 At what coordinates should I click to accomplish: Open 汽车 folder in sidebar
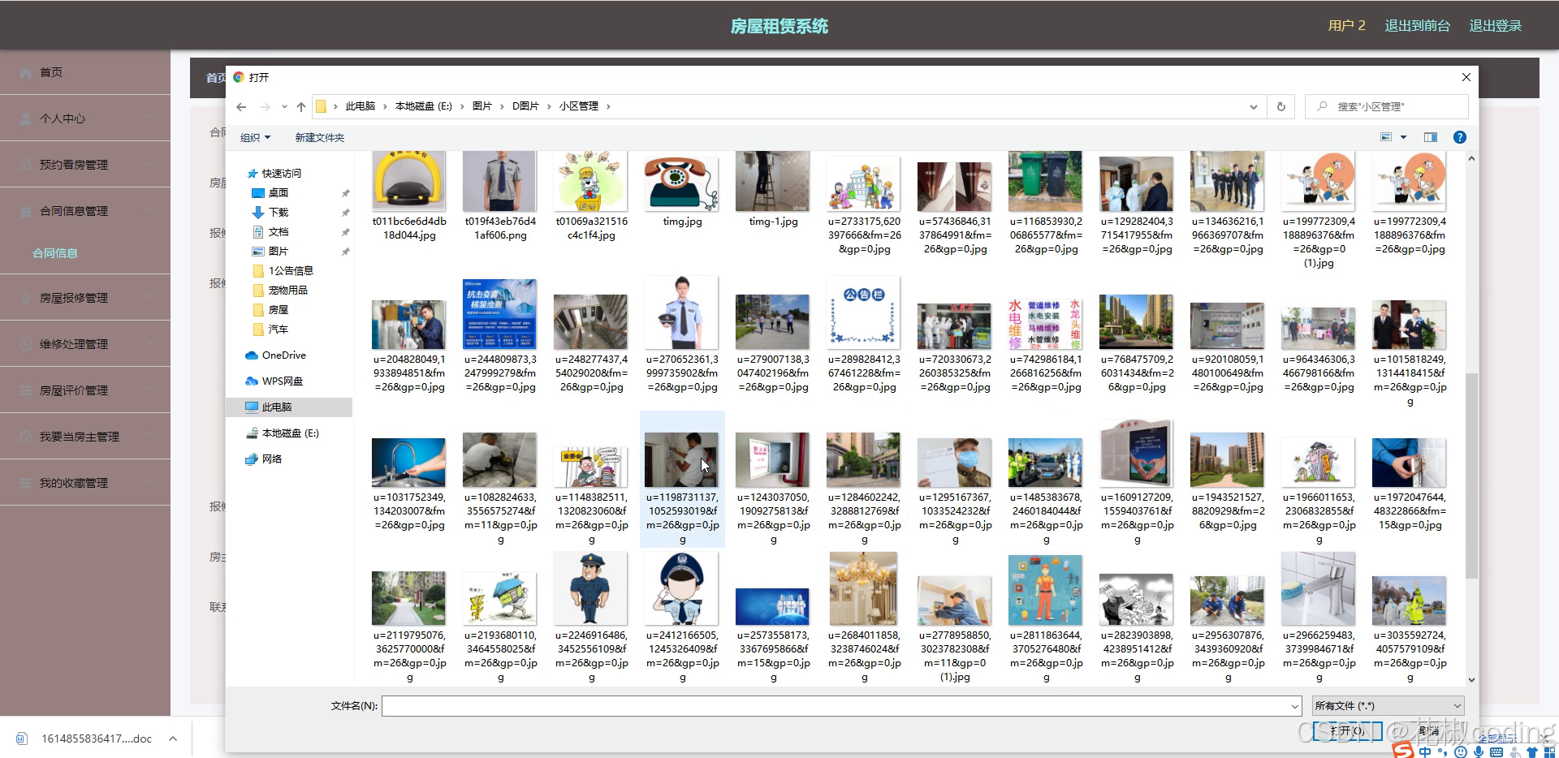click(278, 329)
